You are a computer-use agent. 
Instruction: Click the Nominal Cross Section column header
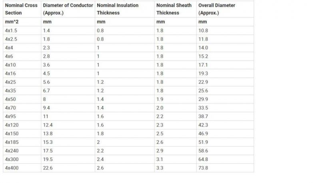point(22,9)
